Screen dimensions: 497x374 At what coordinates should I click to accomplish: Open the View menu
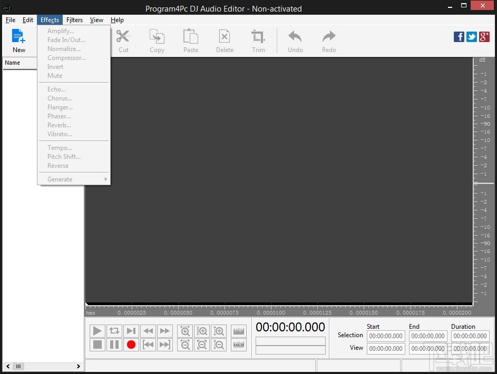pyautogui.click(x=96, y=20)
